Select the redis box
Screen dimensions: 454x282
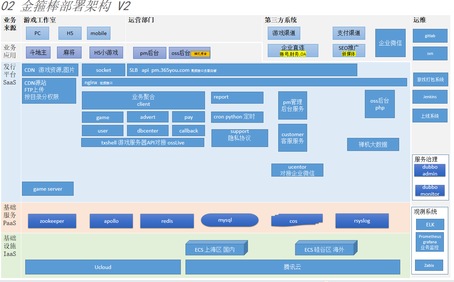(167, 221)
